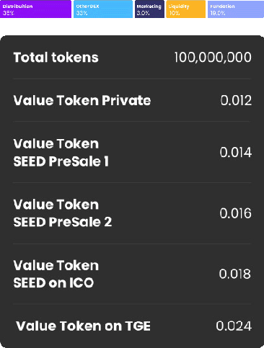Select the 0.024 TGE value
This screenshot has height=348, width=264.
pos(234,326)
